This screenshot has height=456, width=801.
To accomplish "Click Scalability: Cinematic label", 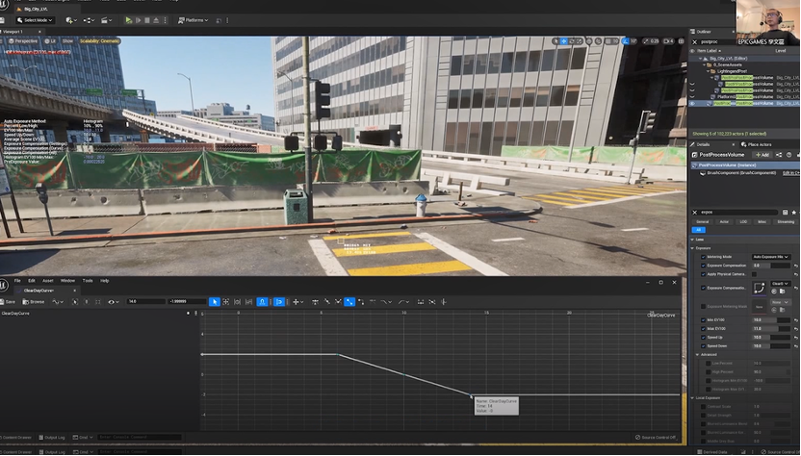I will [99, 40].
